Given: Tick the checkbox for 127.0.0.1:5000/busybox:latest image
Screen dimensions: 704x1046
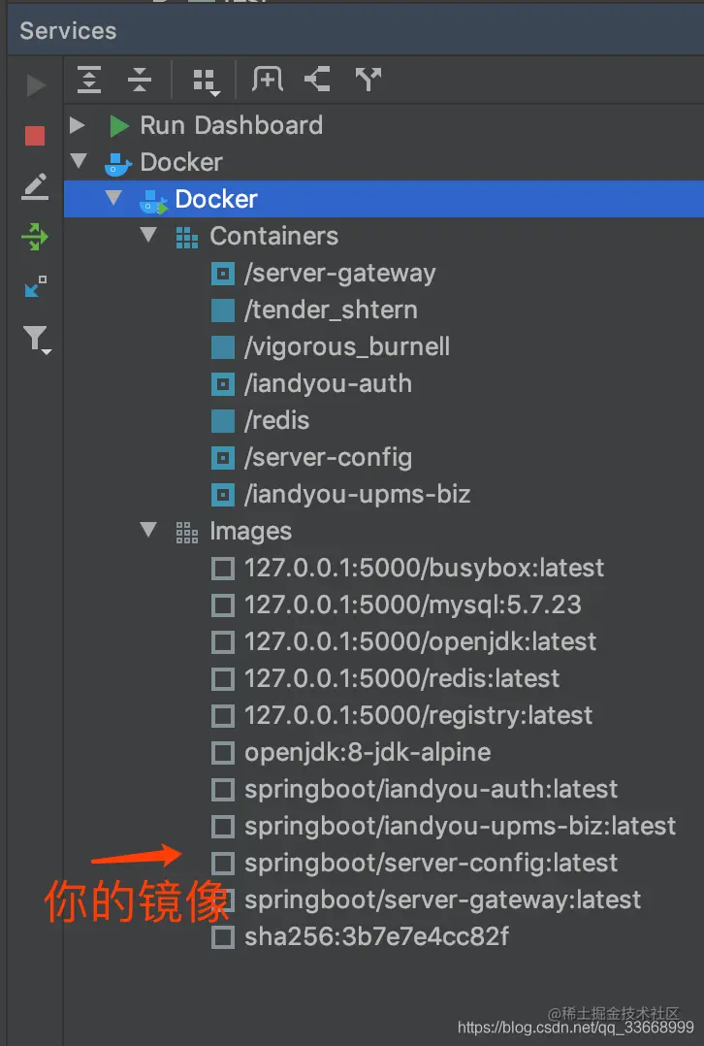Looking at the screenshot, I should coord(223,569).
